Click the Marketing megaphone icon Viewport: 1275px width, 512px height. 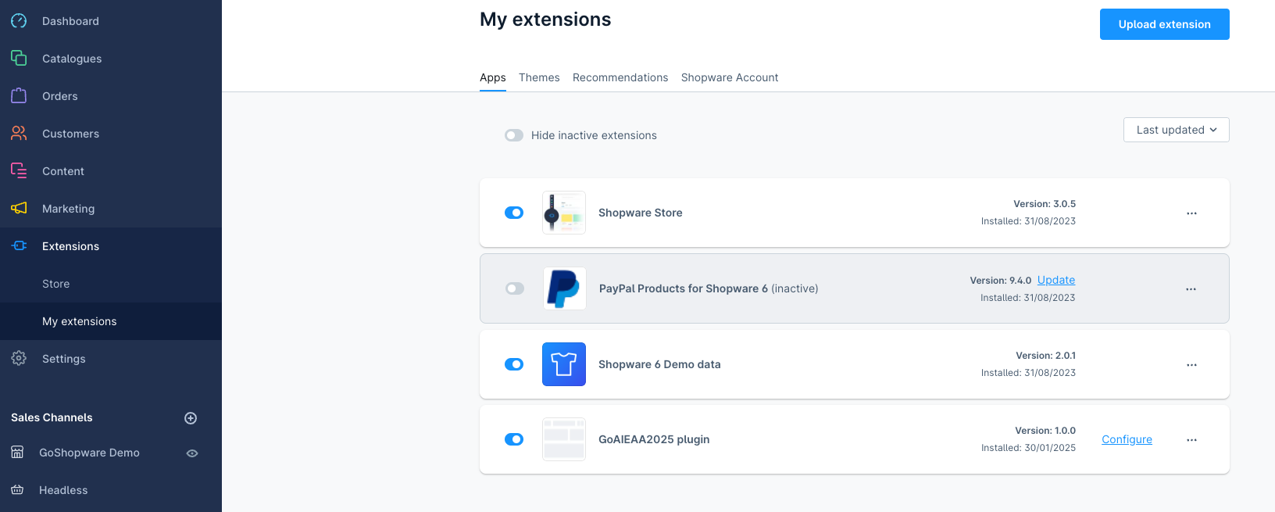click(19, 208)
